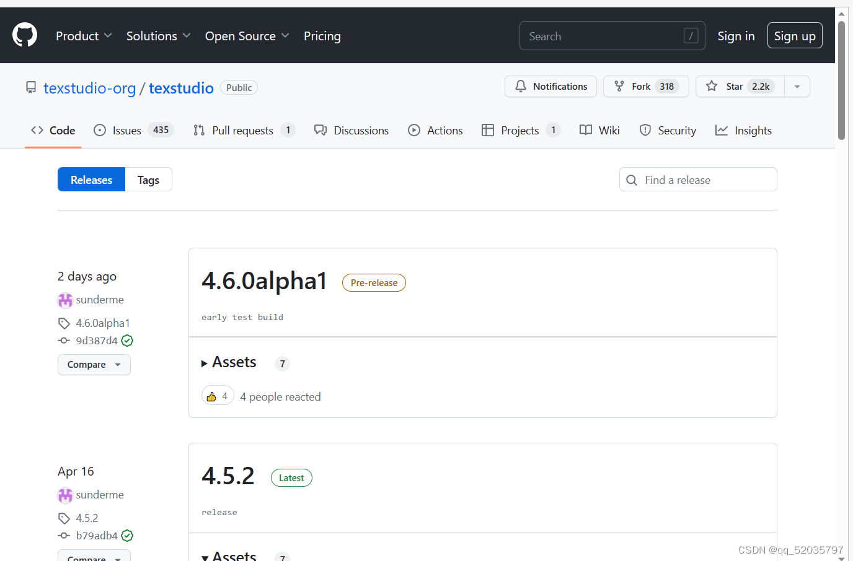Image resolution: width=853 pixels, height=561 pixels.
Task: Open the Pull requests tab
Action: tap(244, 130)
